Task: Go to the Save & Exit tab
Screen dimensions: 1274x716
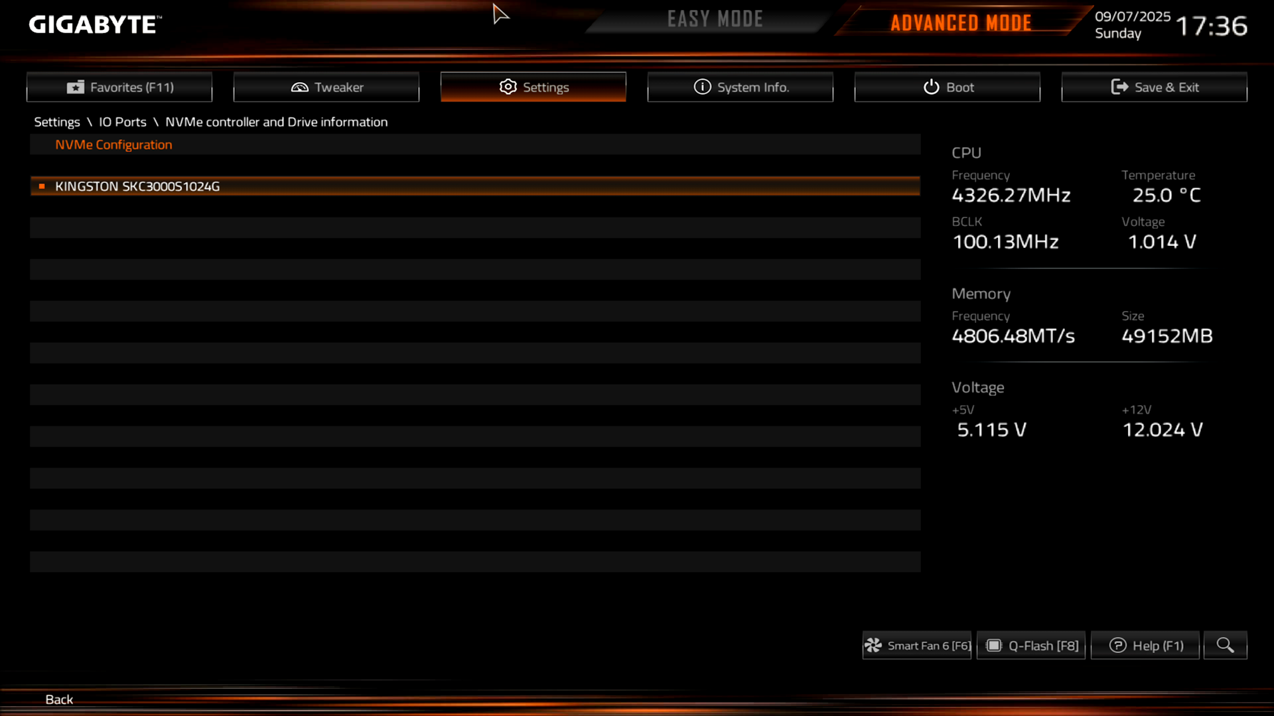Action: click(x=1154, y=87)
